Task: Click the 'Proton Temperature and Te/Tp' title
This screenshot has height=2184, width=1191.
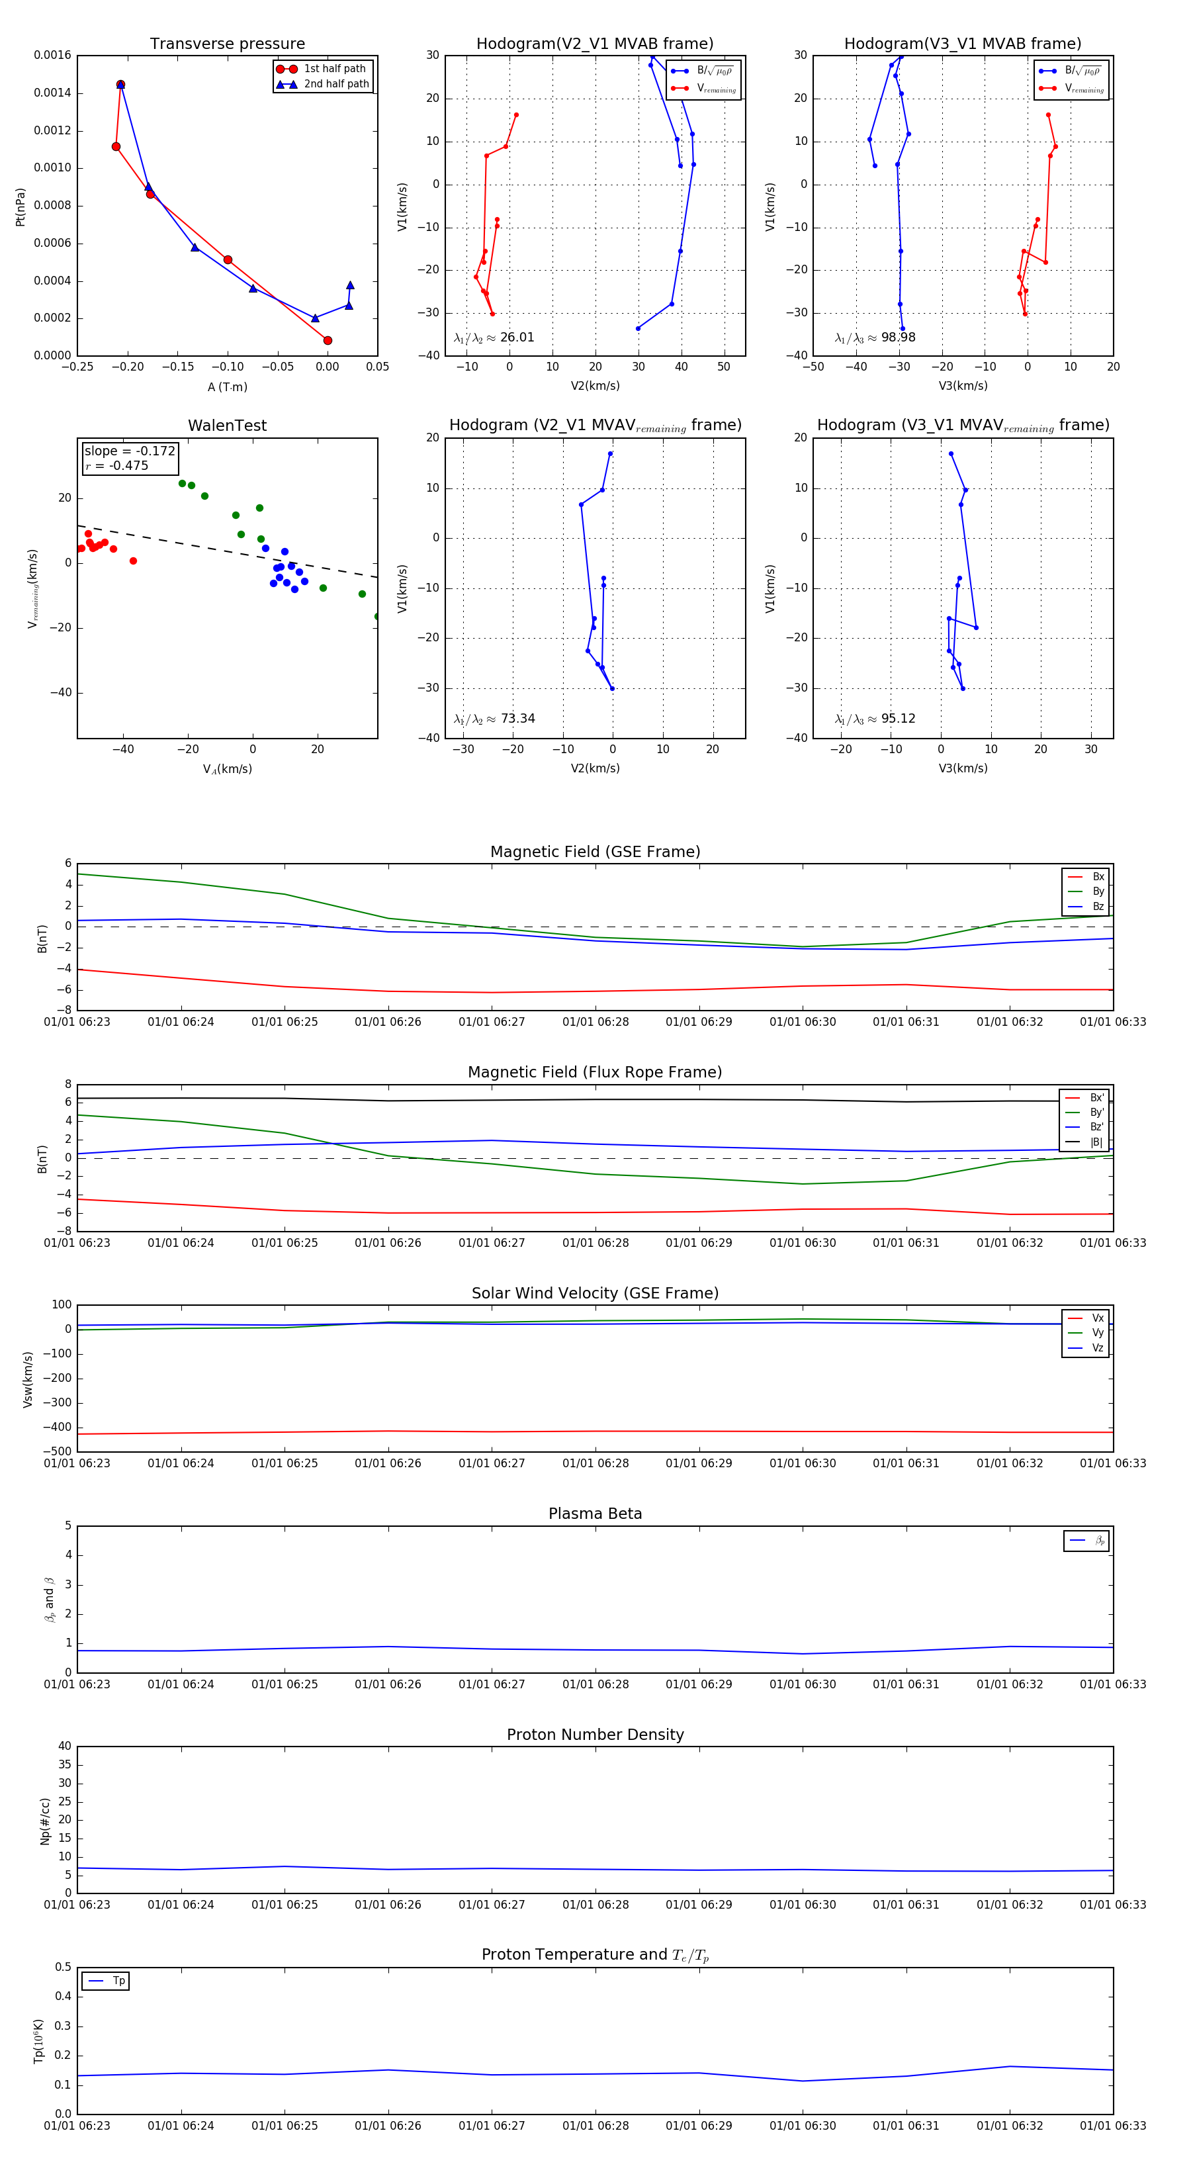Action: [595, 1955]
